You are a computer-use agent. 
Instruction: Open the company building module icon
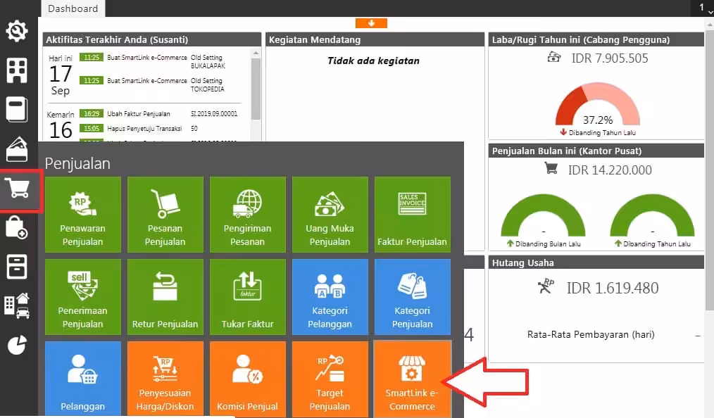(16, 70)
